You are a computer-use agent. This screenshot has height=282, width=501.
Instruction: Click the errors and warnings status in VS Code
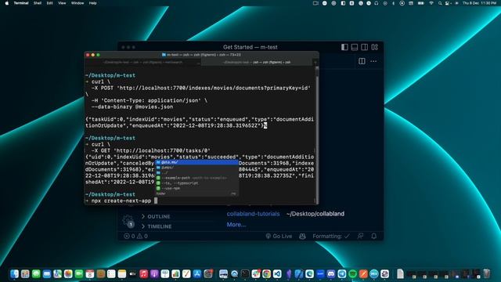(x=135, y=236)
